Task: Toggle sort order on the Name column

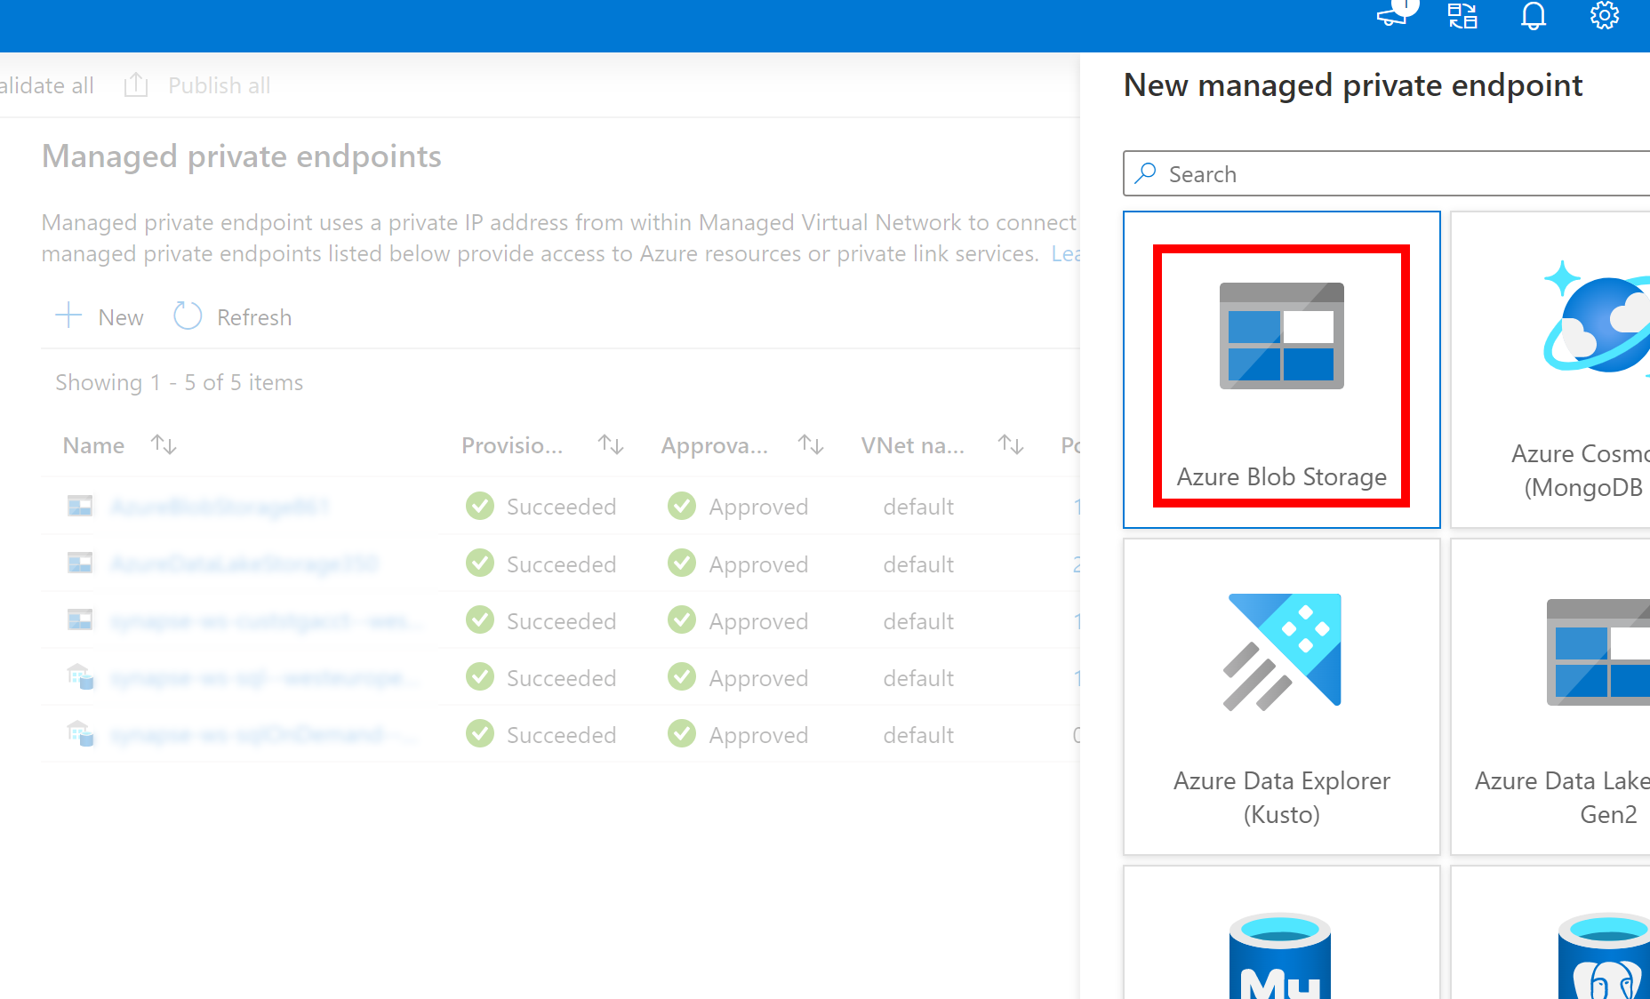Action: [164, 444]
